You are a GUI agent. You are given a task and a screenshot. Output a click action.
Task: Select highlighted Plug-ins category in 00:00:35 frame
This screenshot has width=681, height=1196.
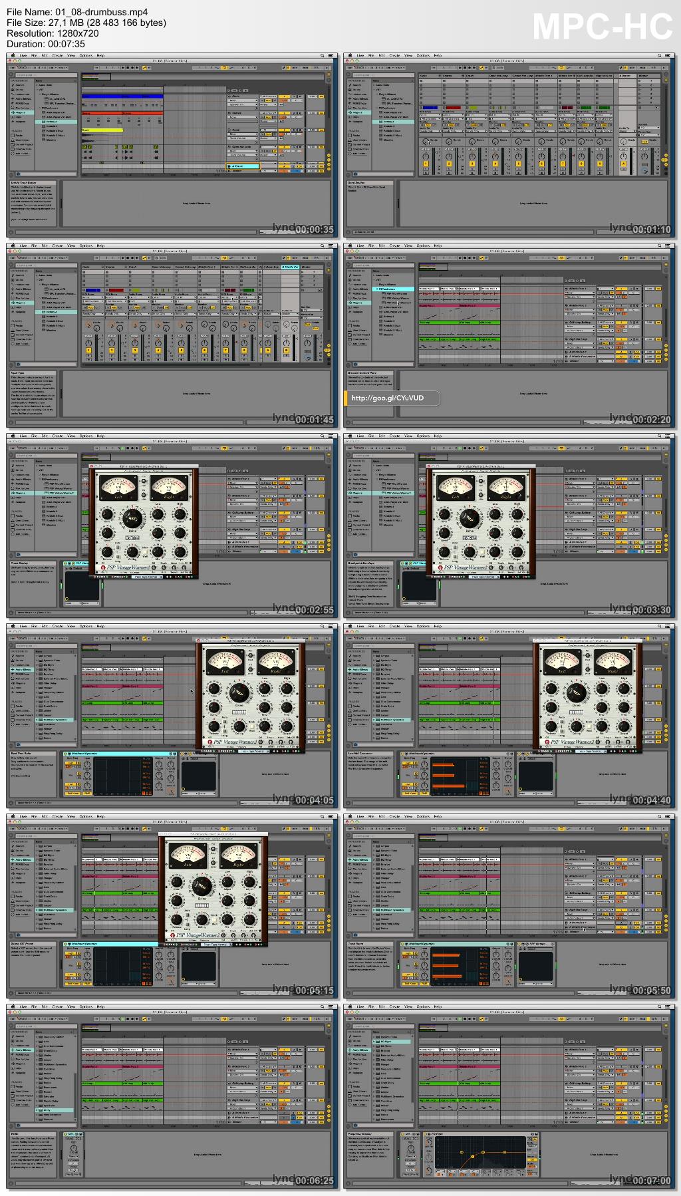coord(21,112)
